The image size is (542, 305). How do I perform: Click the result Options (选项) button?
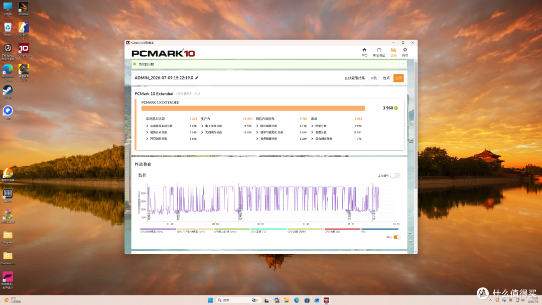click(x=386, y=78)
